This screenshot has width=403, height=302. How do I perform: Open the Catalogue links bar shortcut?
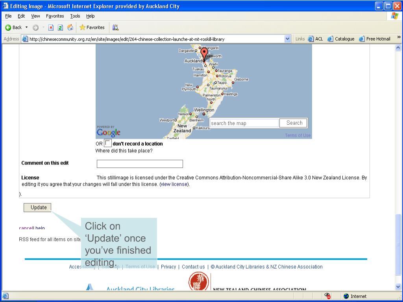[x=341, y=39]
